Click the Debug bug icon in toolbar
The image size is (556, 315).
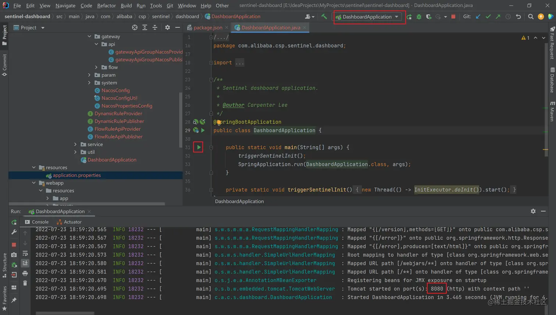click(419, 17)
